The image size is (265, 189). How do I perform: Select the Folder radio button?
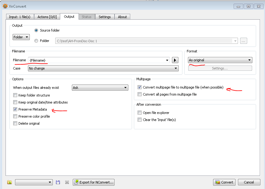[x=36, y=41]
